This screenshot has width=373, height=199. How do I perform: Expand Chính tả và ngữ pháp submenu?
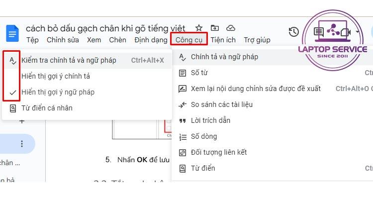click(224, 57)
